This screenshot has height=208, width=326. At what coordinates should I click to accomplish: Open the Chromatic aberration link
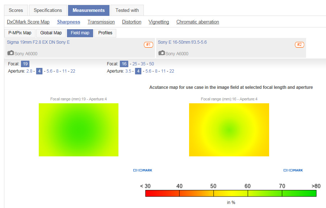(x=197, y=22)
